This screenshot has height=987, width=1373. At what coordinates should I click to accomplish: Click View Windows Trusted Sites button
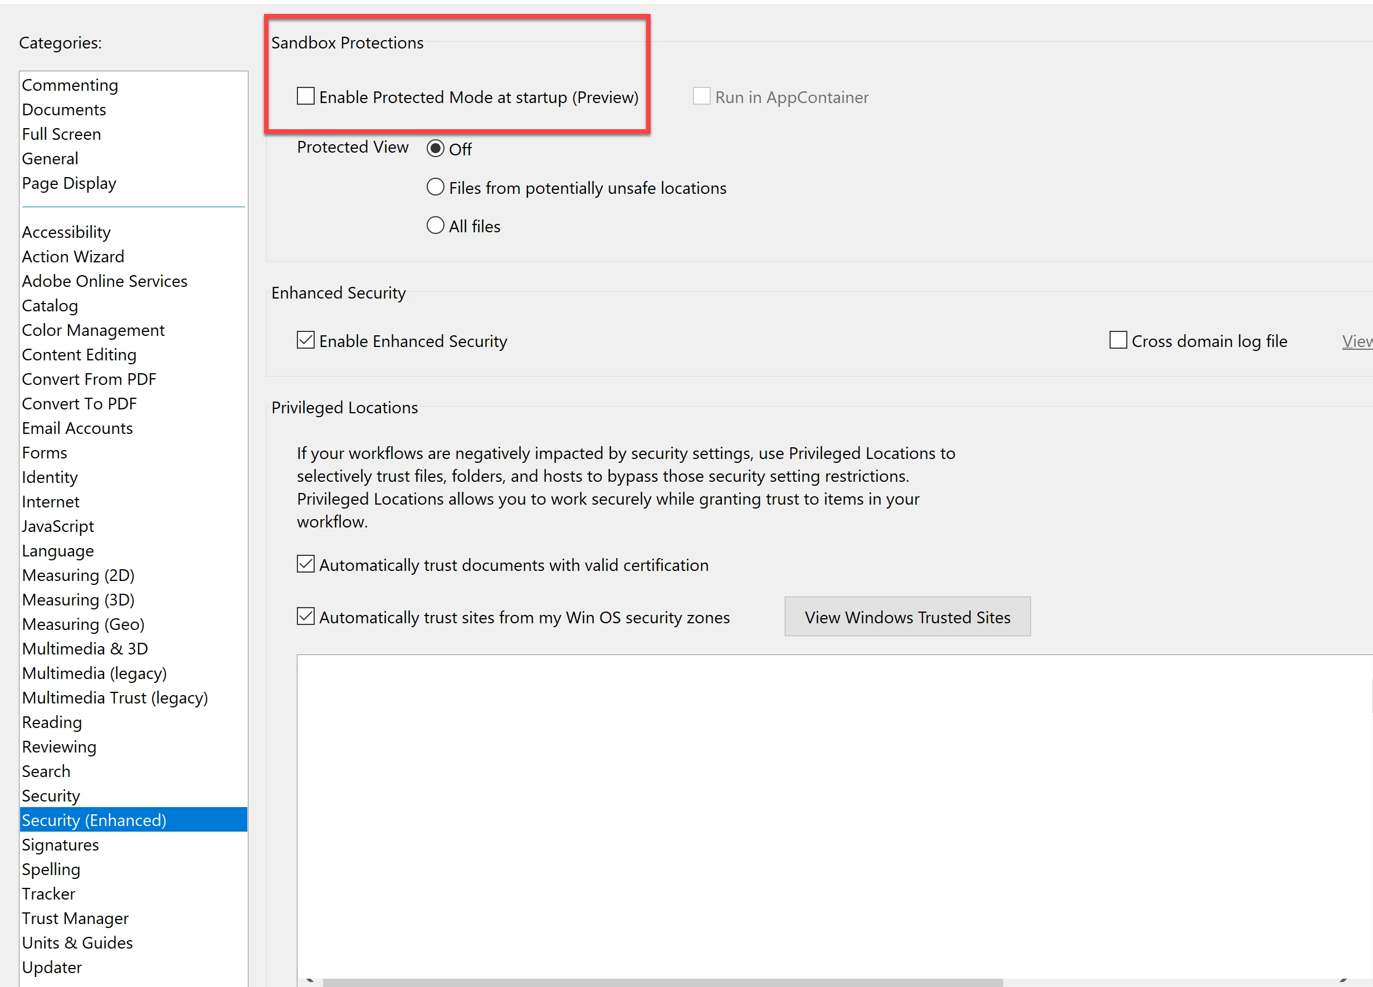click(907, 617)
